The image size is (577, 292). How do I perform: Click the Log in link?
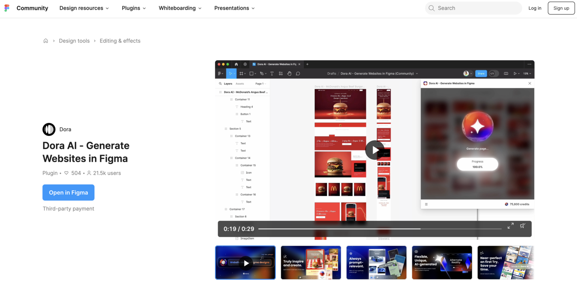pyautogui.click(x=535, y=8)
